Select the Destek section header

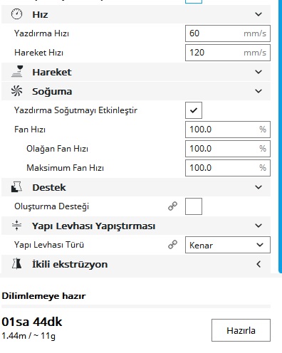click(136, 187)
